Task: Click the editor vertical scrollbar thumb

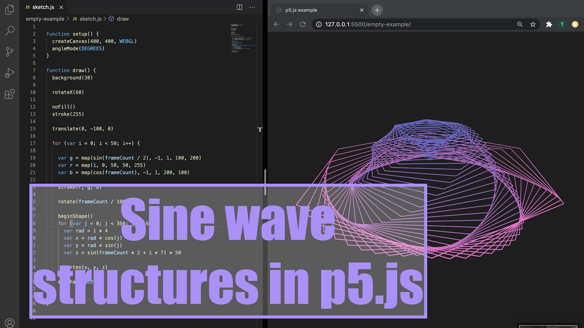Action: point(265,182)
